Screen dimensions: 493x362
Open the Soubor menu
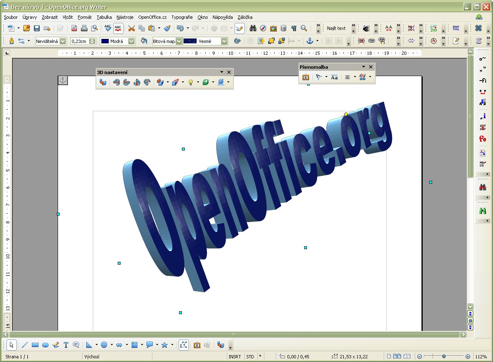point(11,17)
